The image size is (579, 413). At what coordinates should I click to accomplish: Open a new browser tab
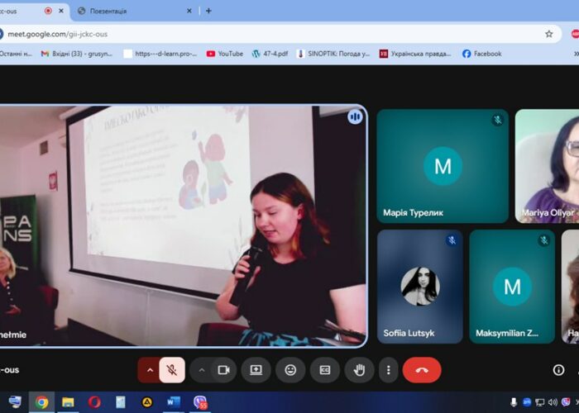(x=208, y=11)
